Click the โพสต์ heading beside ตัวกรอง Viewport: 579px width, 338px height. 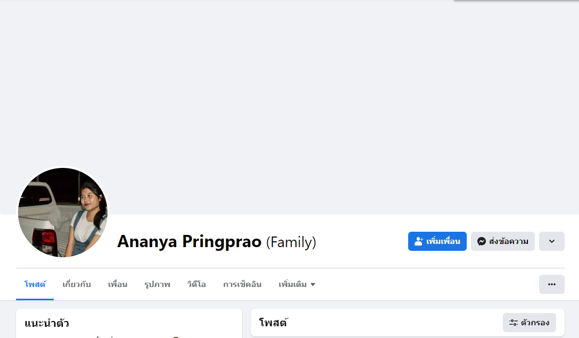click(273, 323)
